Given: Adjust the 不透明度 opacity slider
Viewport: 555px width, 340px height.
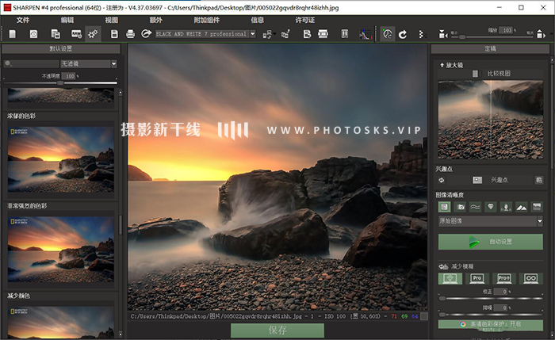Looking at the screenshot, I should [x=60, y=82].
